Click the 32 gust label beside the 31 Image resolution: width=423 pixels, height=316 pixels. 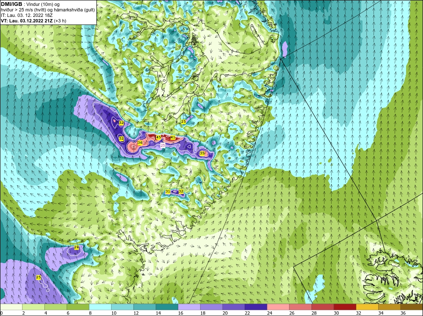click(x=181, y=191)
